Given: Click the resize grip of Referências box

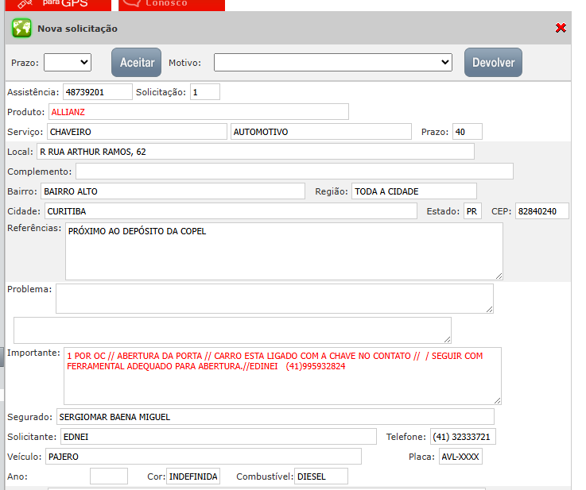Looking at the screenshot, I should click(499, 276).
